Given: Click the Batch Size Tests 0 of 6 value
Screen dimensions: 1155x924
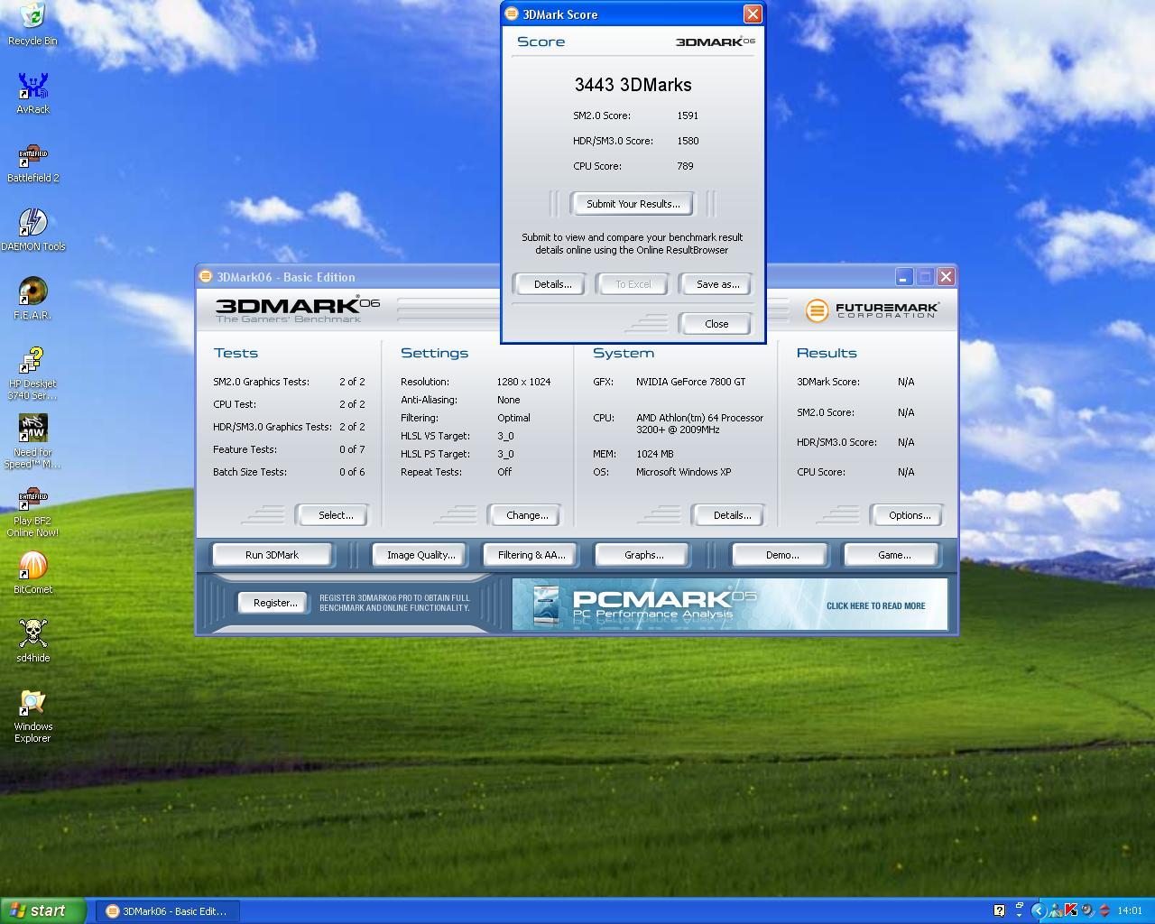Looking at the screenshot, I should (x=352, y=472).
